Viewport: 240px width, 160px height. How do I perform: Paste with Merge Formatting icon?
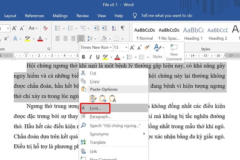pos(103,98)
